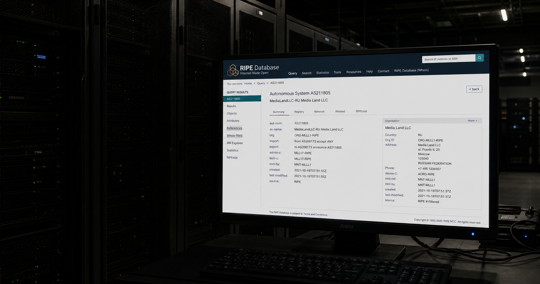Switch to the Network tab
The height and width of the screenshot is (284, 540).
point(319,112)
